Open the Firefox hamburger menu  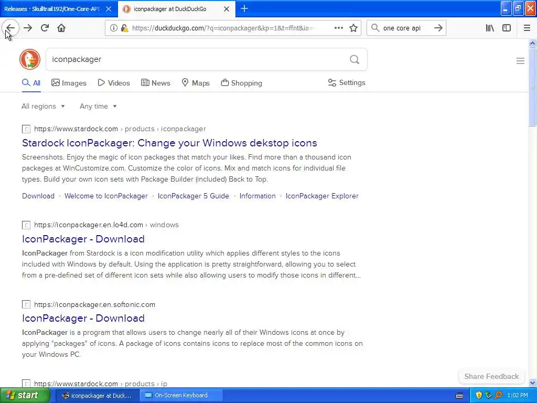point(527,28)
